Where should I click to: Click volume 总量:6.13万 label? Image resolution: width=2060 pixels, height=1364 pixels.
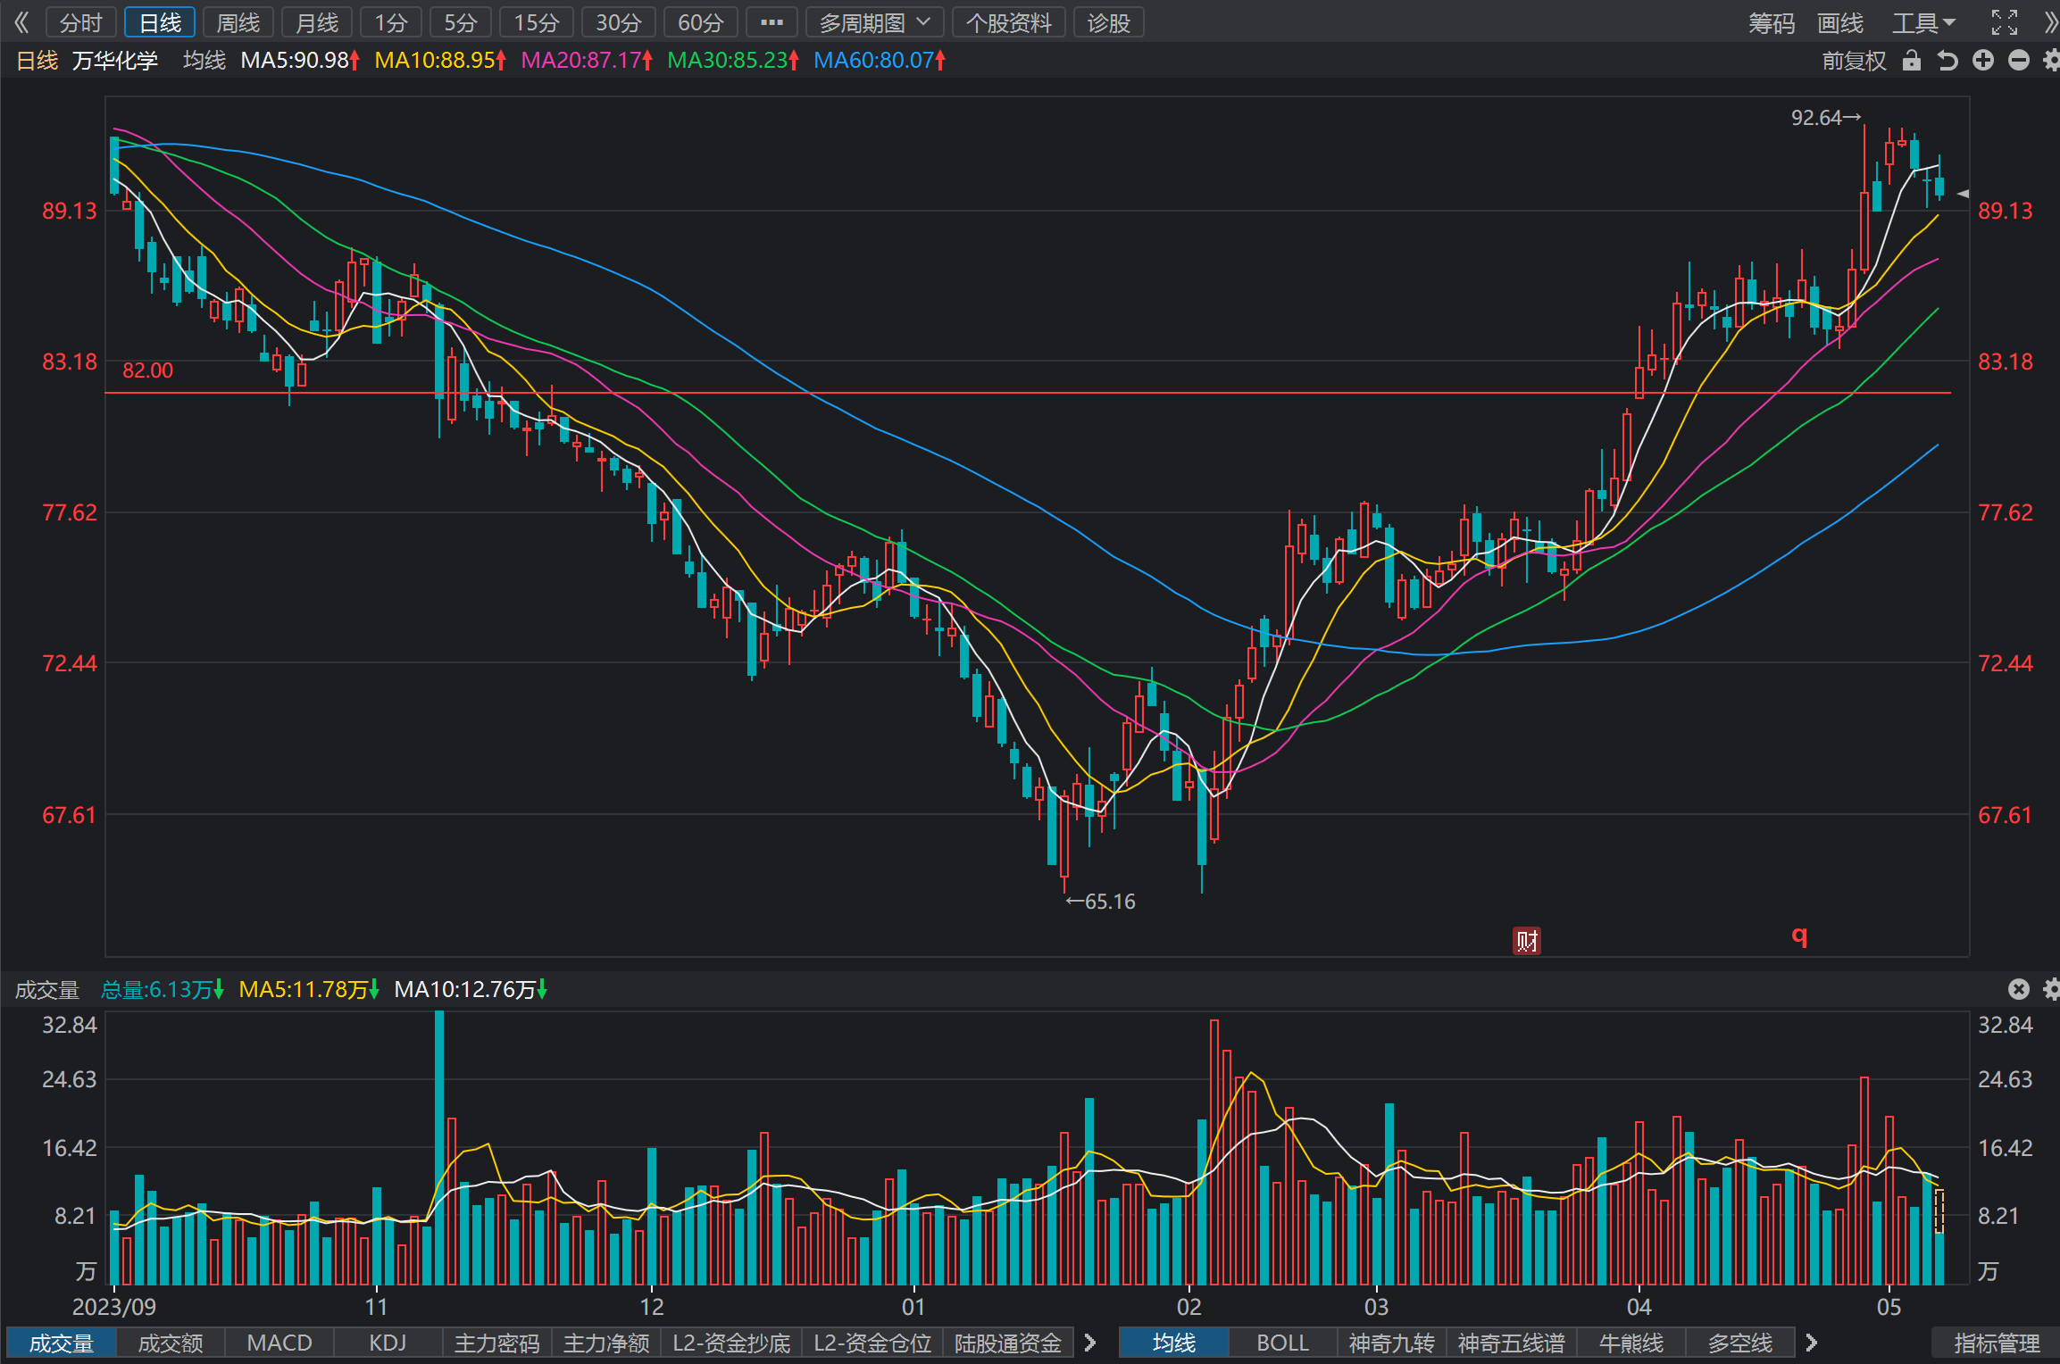(163, 989)
